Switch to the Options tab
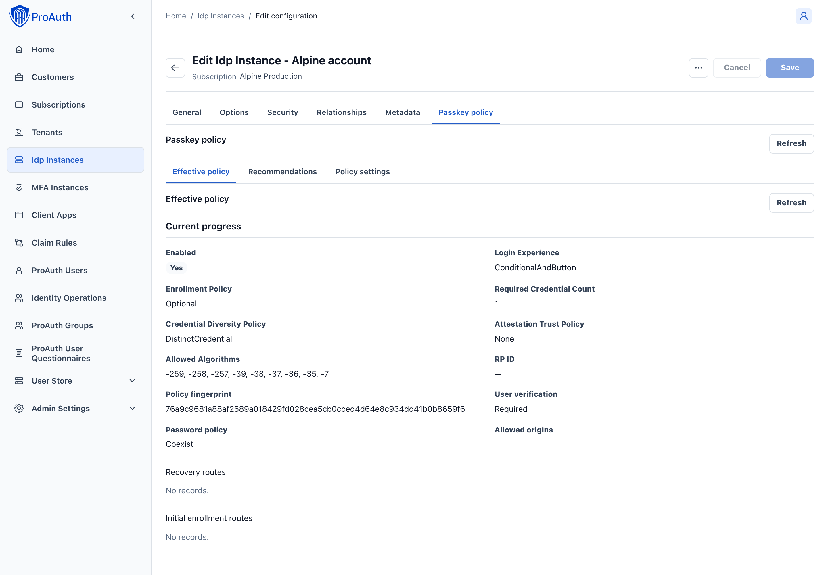Screen dimensions: 828x575 click(234, 112)
